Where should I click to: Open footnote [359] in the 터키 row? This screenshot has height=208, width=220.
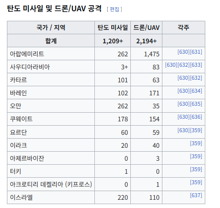[x=196, y=169]
